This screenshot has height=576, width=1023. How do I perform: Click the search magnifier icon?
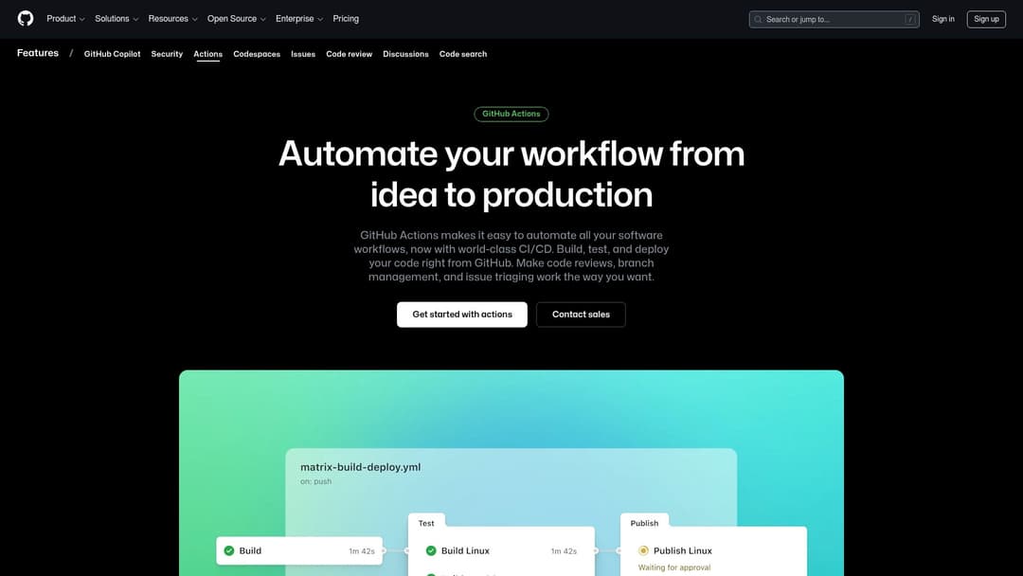(758, 20)
